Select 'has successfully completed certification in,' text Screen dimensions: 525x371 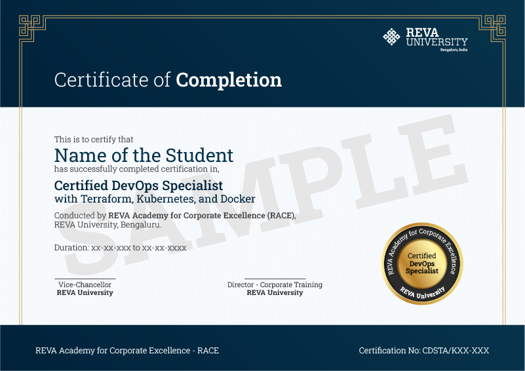coord(137,168)
